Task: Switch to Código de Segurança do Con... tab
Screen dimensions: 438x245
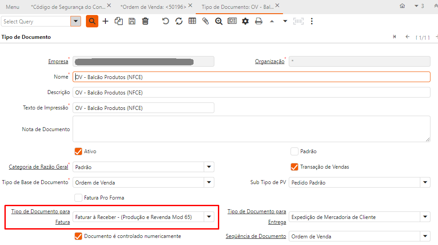Action: pyautogui.click(x=68, y=7)
